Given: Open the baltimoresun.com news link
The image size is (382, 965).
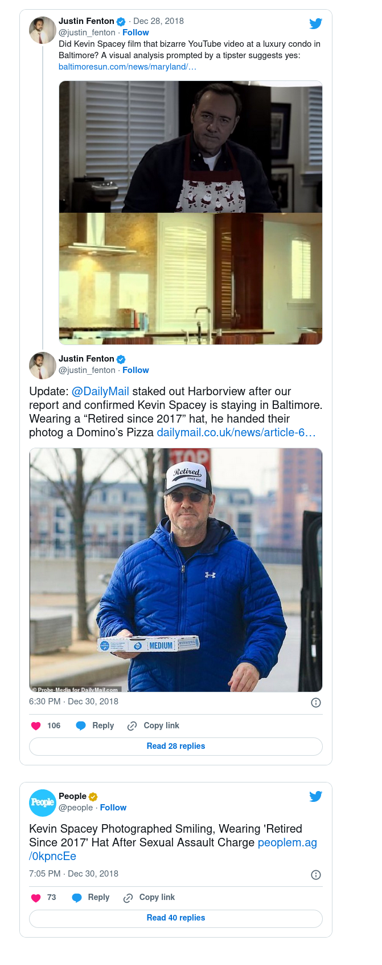Looking at the screenshot, I should click(128, 67).
